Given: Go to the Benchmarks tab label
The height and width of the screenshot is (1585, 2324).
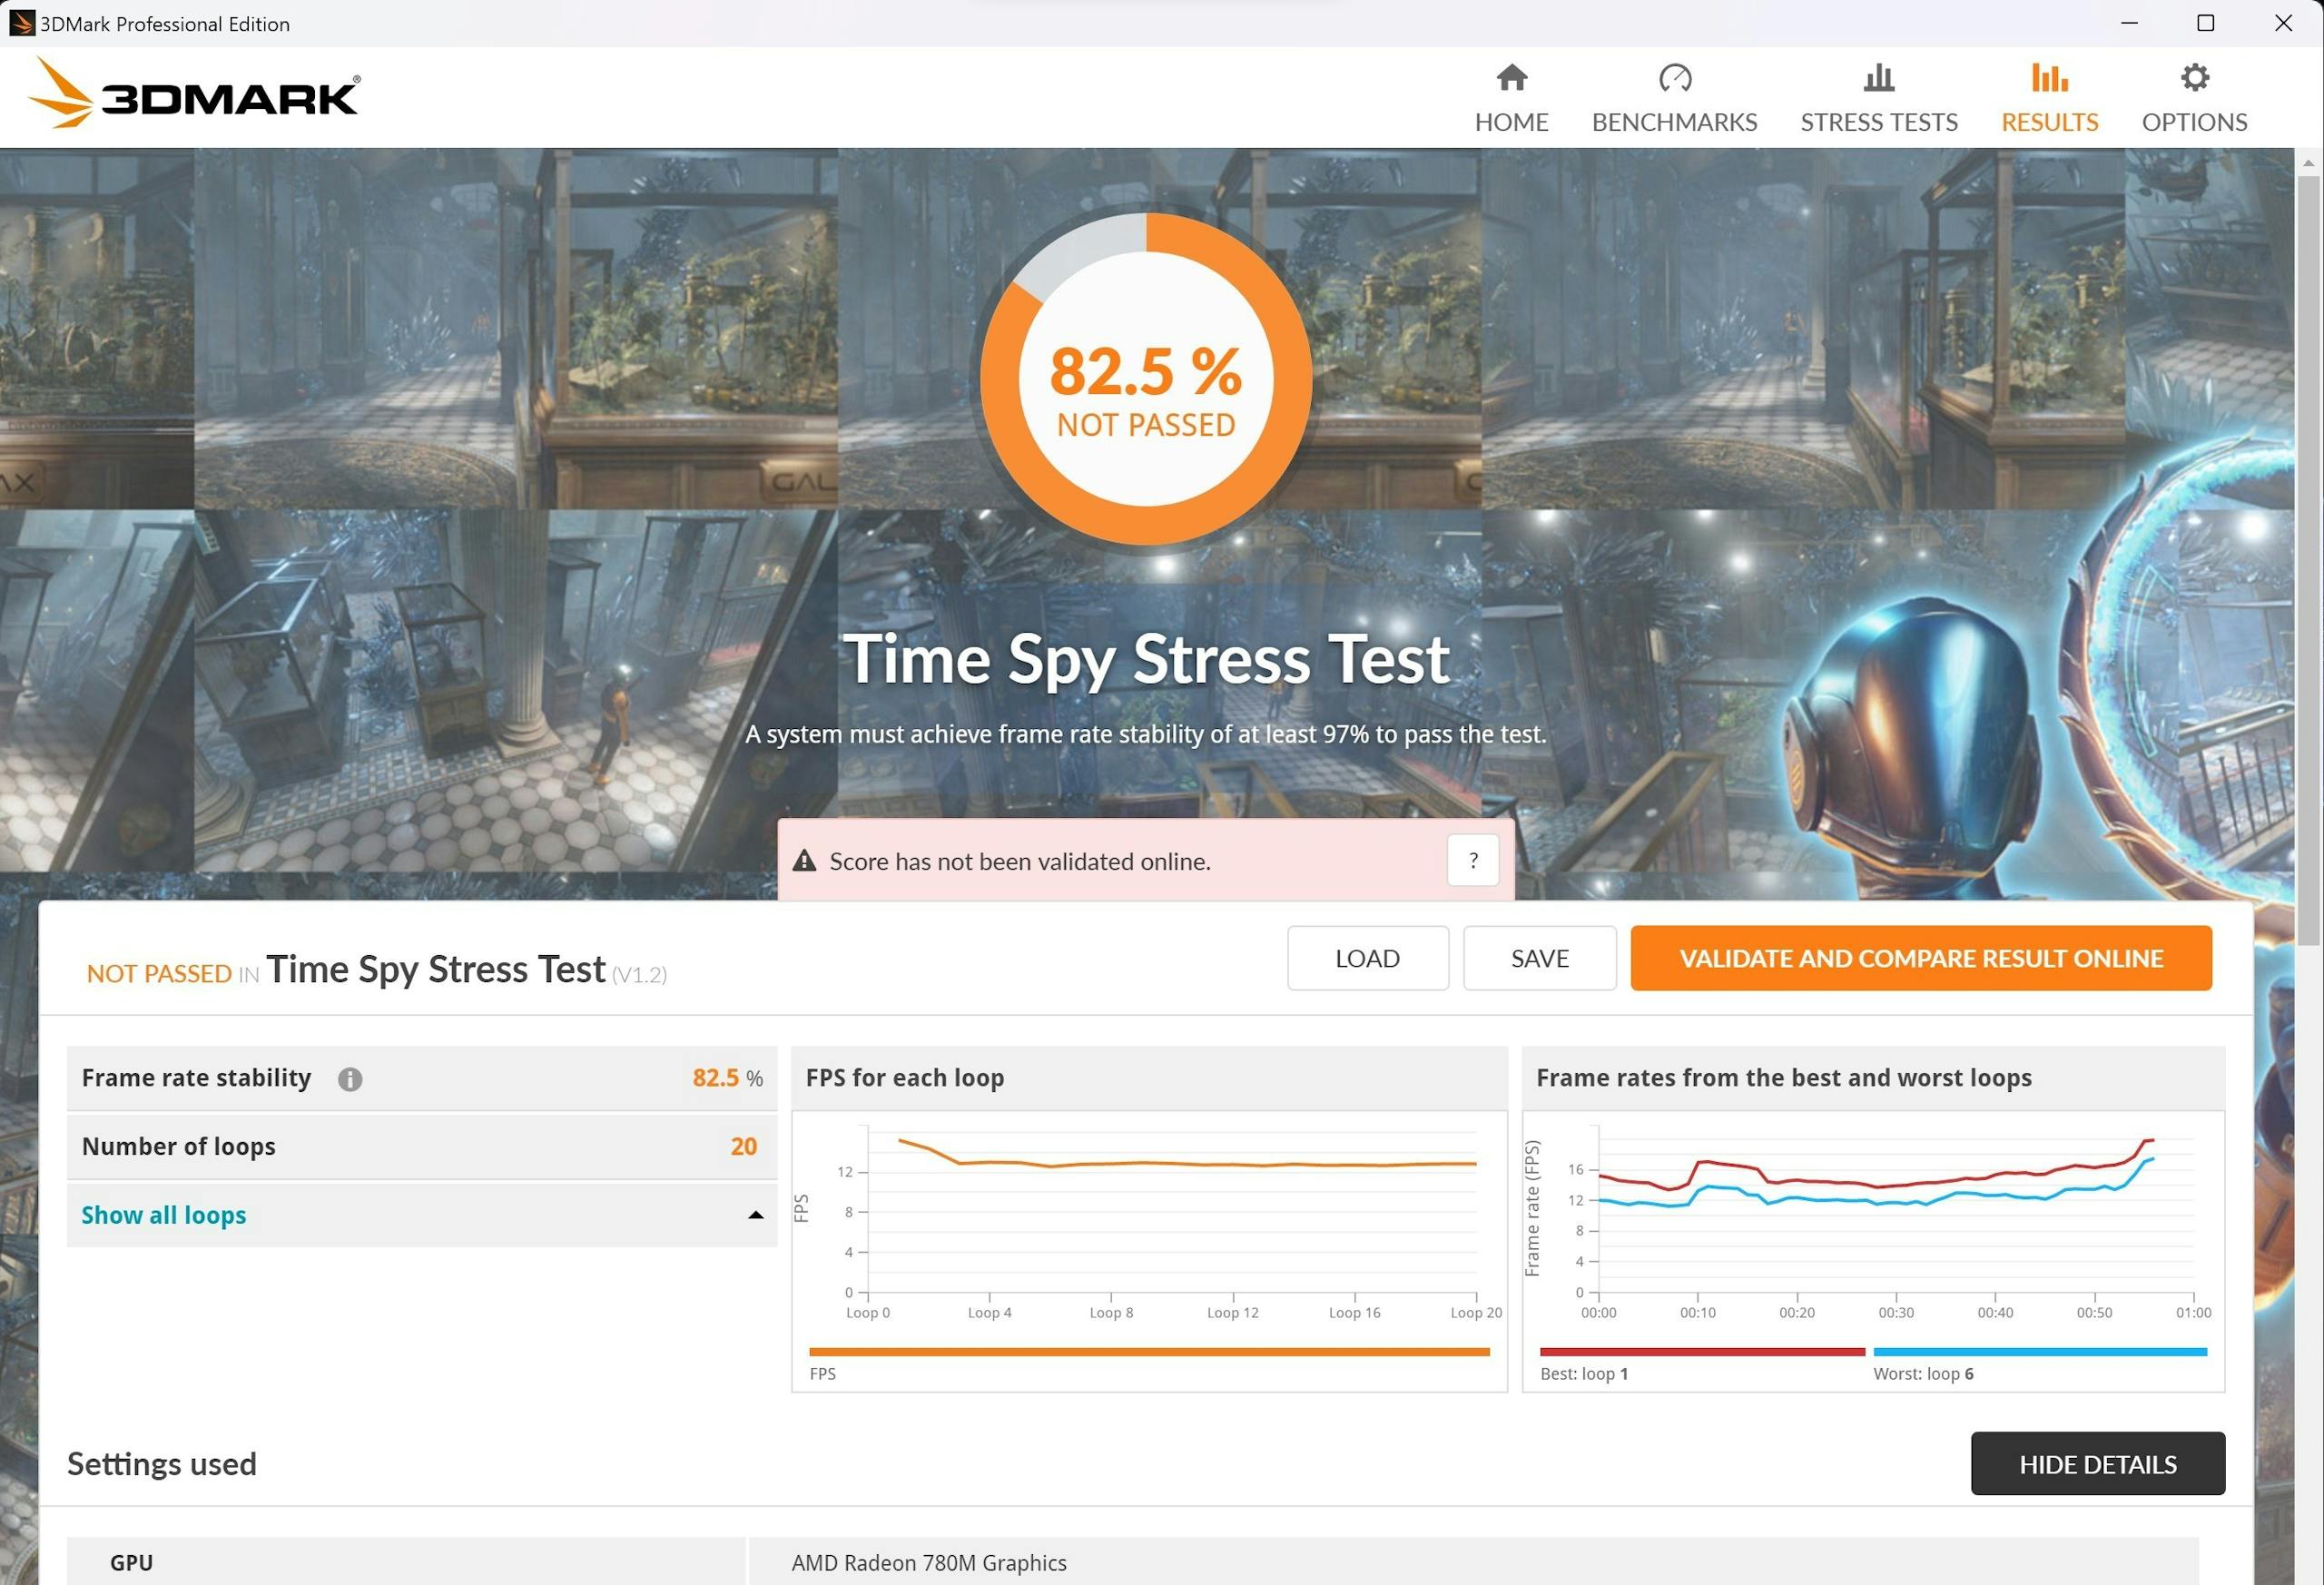Looking at the screenshot, I should (x=1674, y=122).
